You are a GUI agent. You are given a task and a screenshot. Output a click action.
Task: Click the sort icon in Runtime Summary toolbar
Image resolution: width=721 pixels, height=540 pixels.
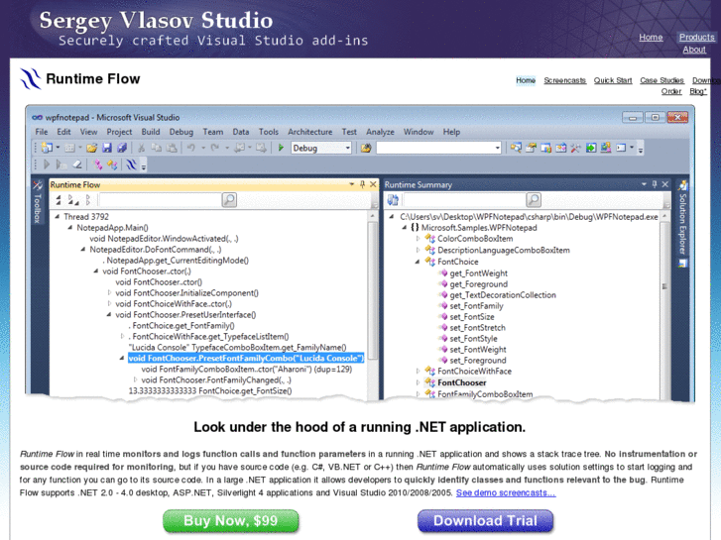[x=393, y=200]
